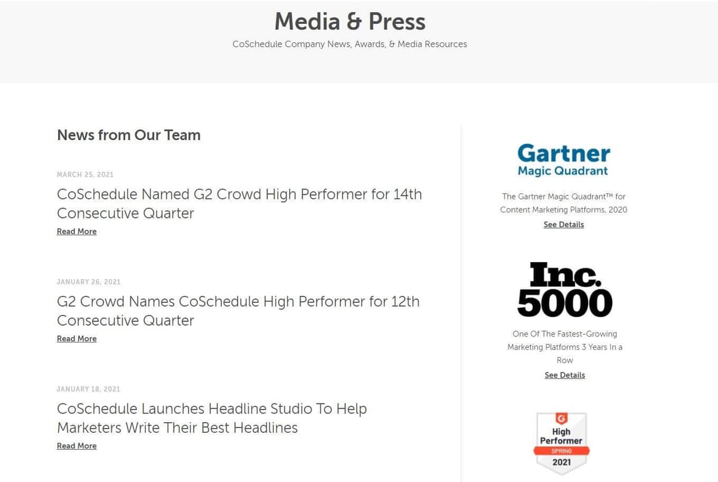
Task: Open See Details below the Inc. 5000 blurb
Action: click(x=564, y=375)
